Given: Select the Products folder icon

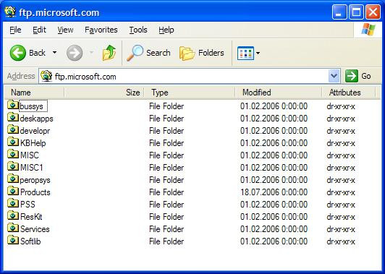Looking at the screenshot, I should 13,191.
